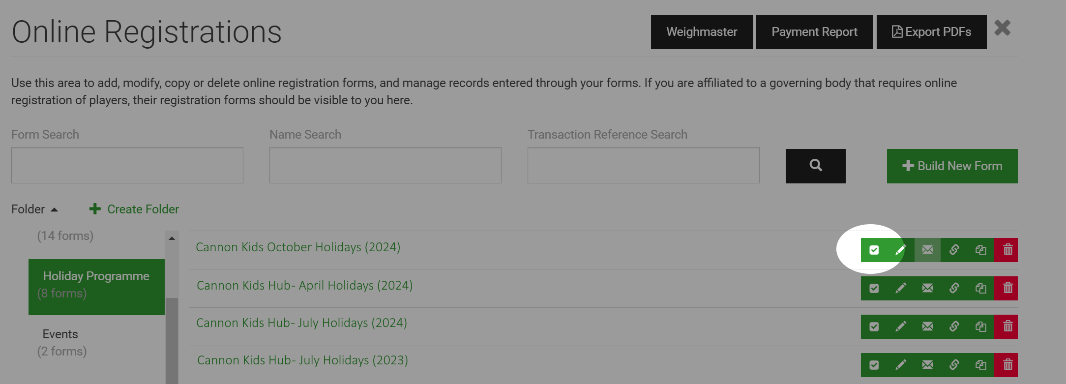The image size is (1066, 384).
Task: Duplicate the Cannon Kids Hub- July Holidays (2023) form
Action: point(980,365)
